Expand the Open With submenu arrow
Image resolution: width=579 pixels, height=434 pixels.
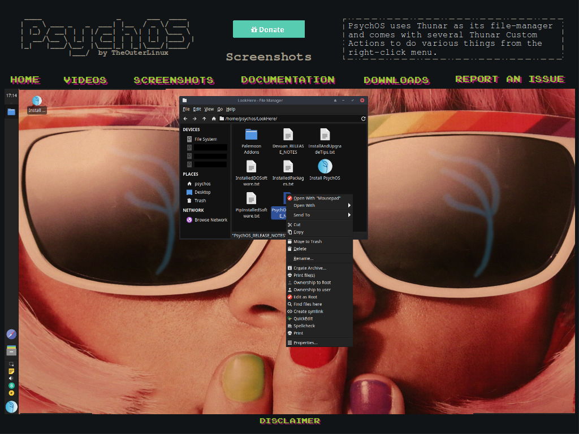tap(349, 206)
